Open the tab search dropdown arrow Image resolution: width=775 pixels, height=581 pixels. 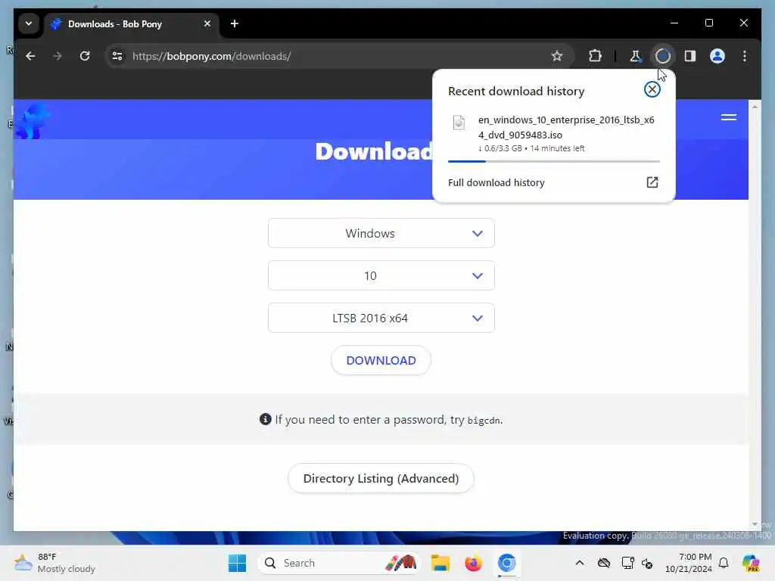pos(29,23)
